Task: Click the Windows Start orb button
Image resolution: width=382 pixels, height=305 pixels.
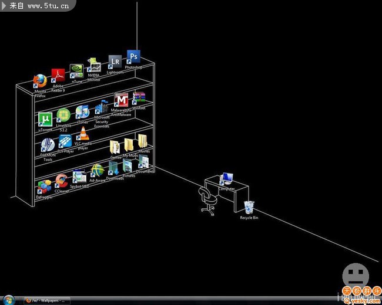Action: pyautogui.click(x=9, y=300)
